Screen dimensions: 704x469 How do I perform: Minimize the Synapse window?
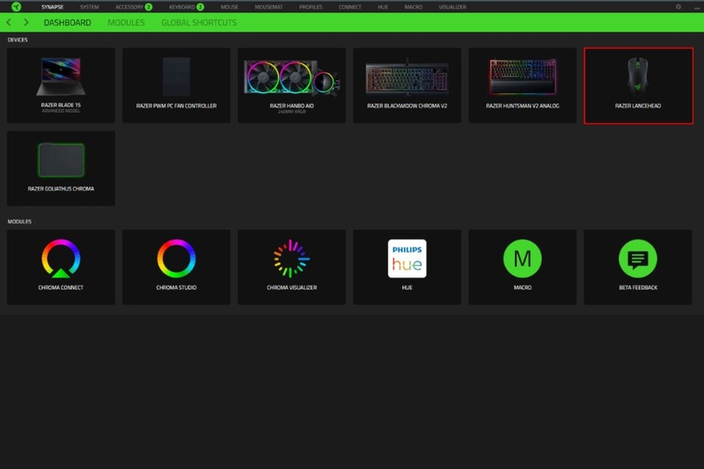[x=697, y=8]
